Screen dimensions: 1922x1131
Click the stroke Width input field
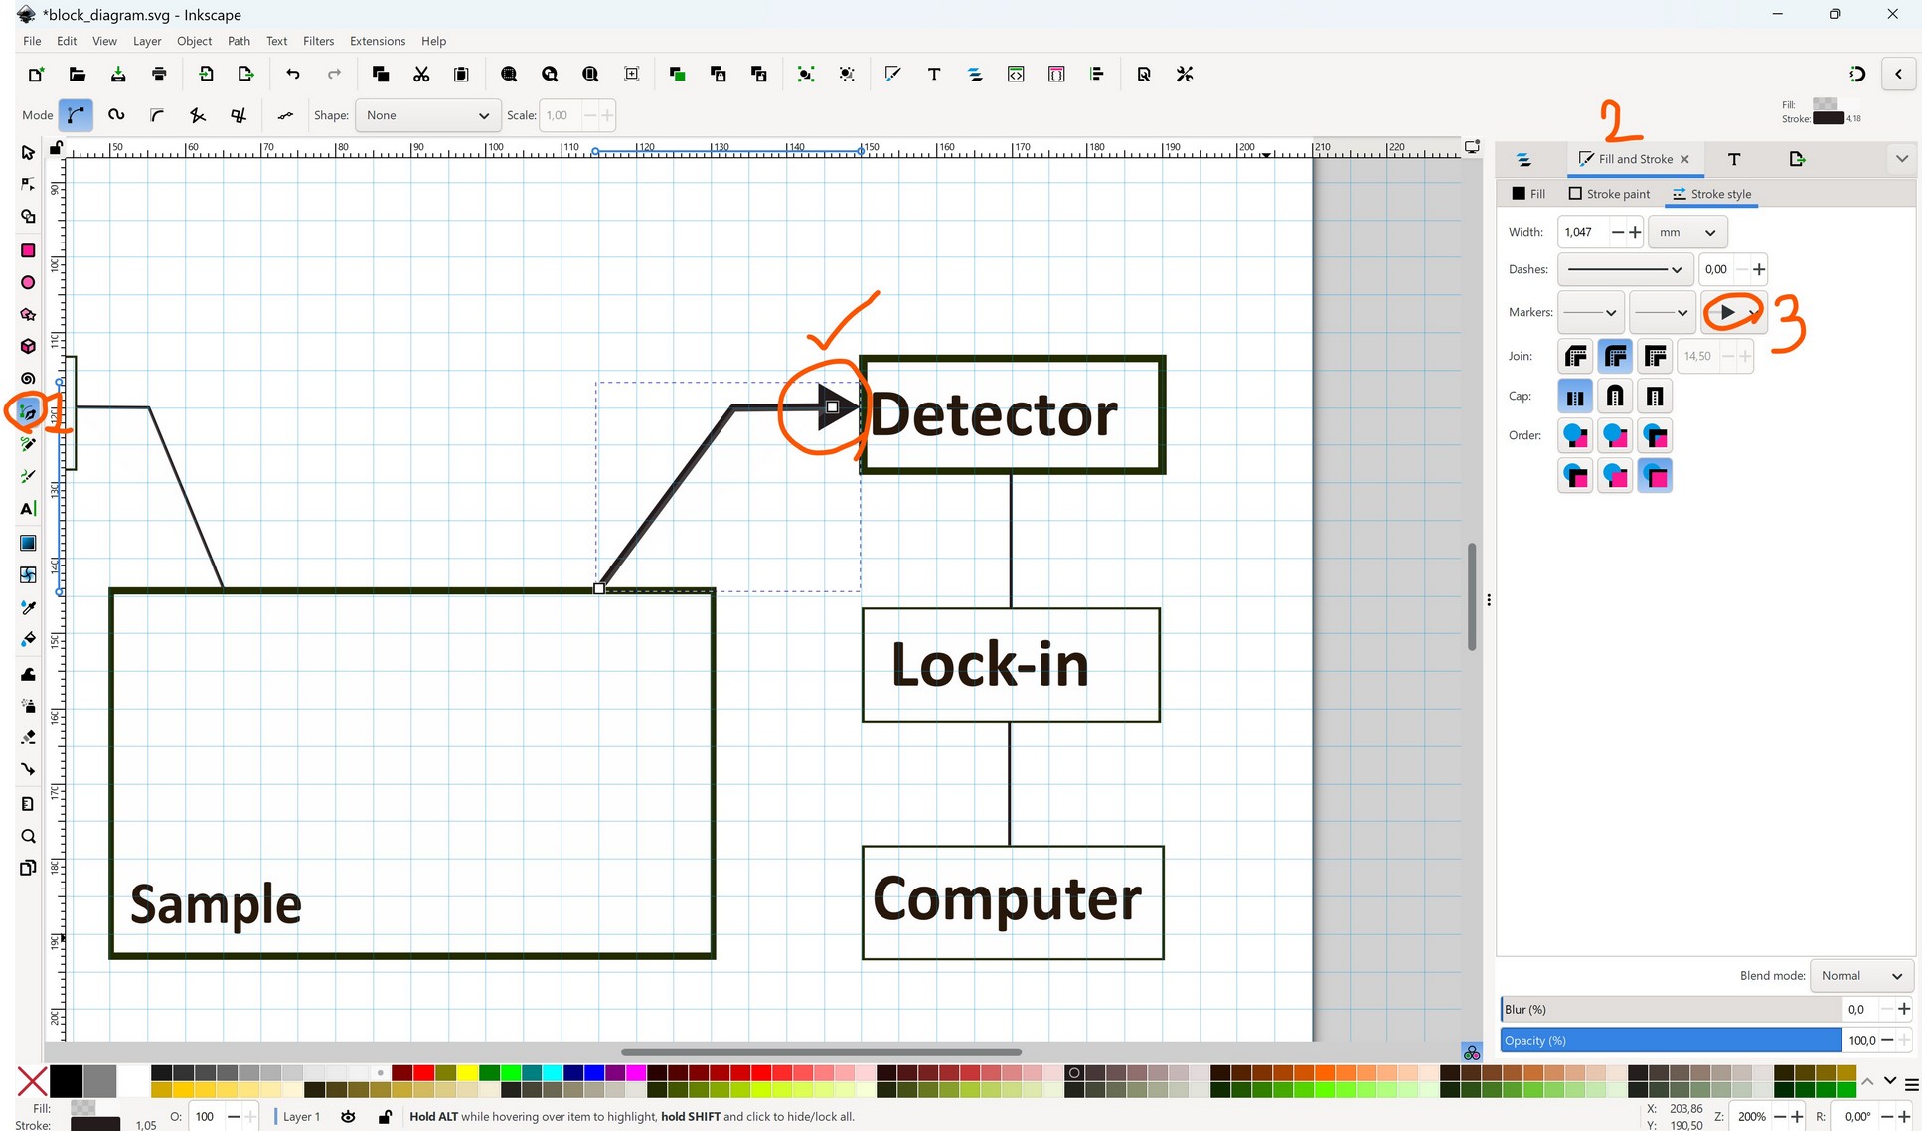coord(1580,232)
